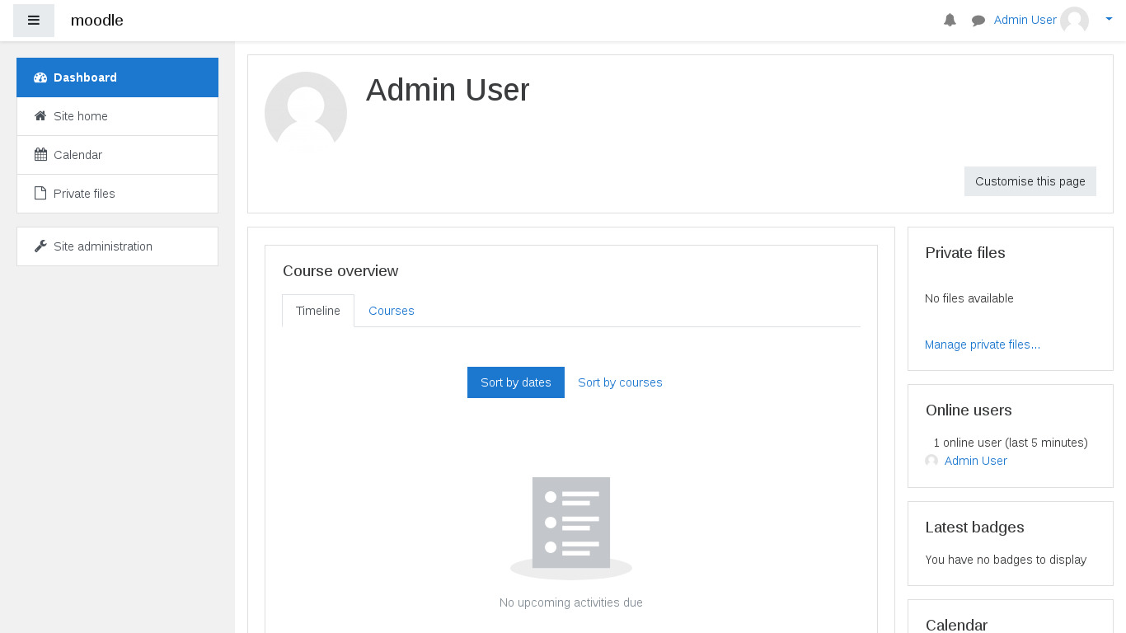Select Sort by dates option
Image resolution: width=1126 pixels, height=633 pixels.
point(515,382)
